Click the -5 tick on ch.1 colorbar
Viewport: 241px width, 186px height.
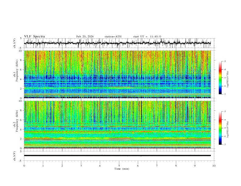[224, 78]
